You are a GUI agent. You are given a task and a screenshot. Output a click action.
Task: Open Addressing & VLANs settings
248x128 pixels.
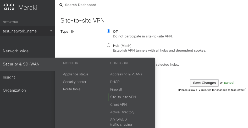coord(126,74)
